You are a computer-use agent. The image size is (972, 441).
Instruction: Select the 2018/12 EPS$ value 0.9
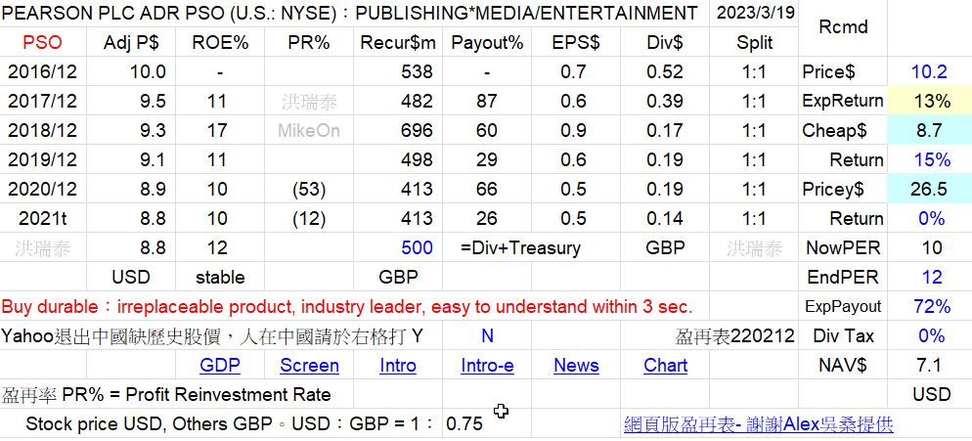[x=576, y=130]
